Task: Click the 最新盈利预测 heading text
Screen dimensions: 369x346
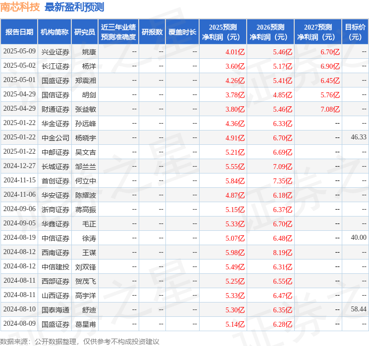Action: click(74, 7)
